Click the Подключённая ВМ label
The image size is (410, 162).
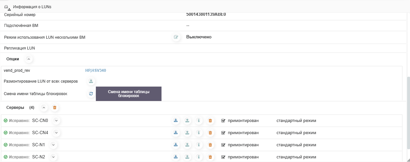[21, 26]
